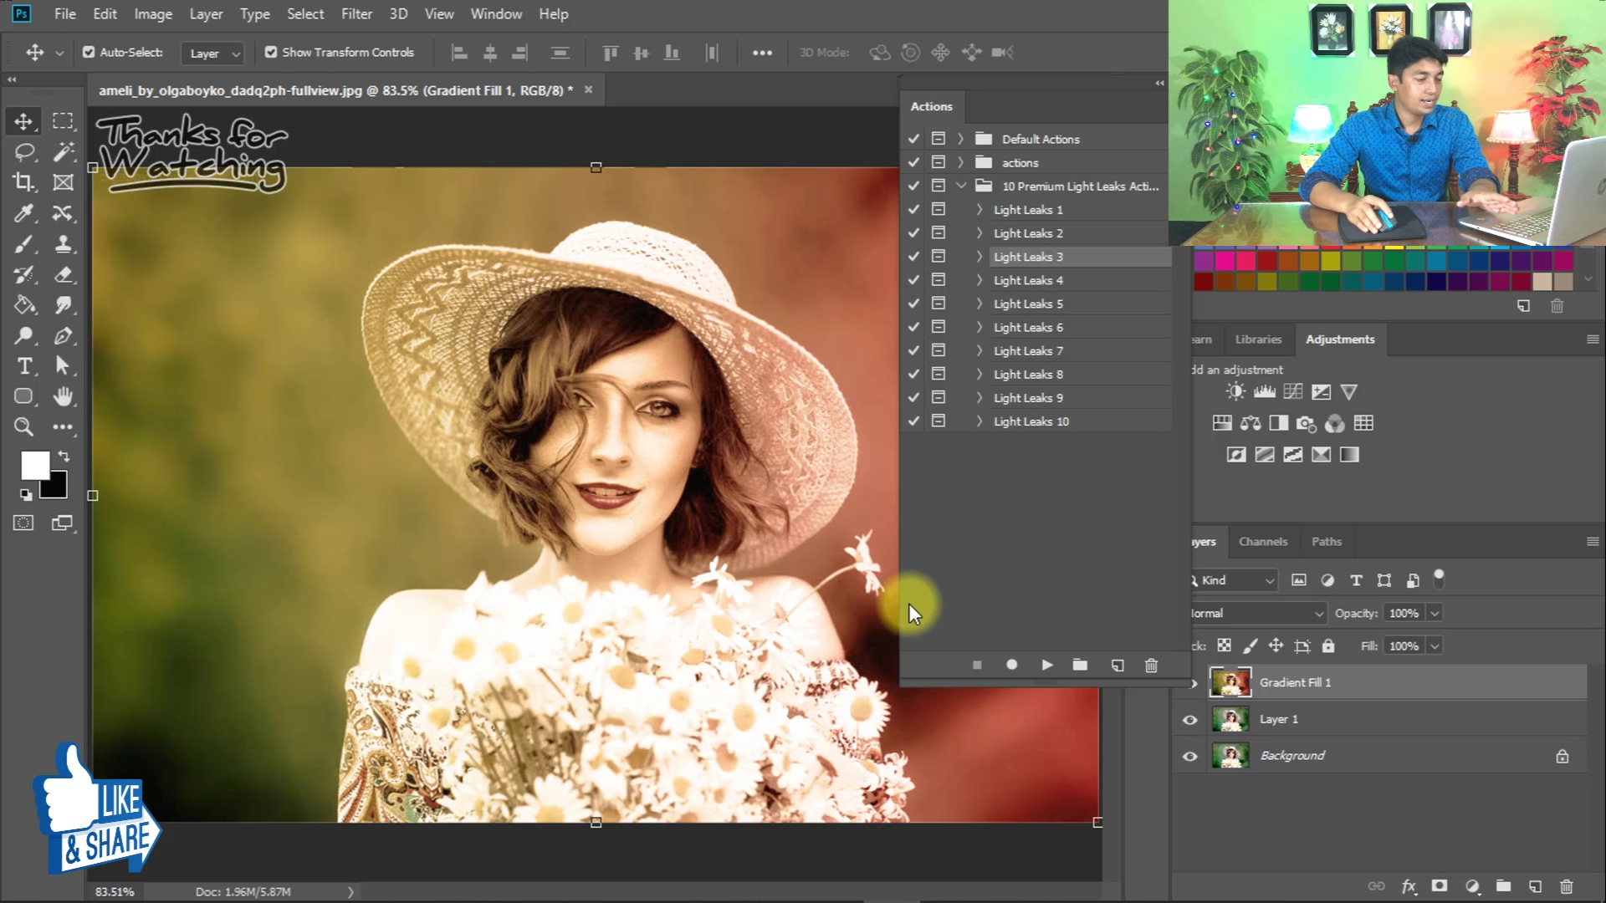The width and height of the screenshot is (1606, 903).
Task: Select the Brush tool
Action: point(23,244)
